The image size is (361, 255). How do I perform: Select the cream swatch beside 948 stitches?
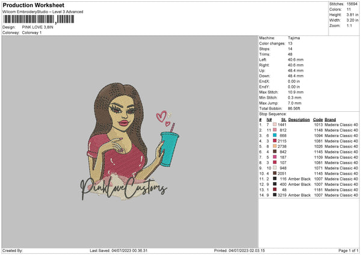[x=275, y=168]
